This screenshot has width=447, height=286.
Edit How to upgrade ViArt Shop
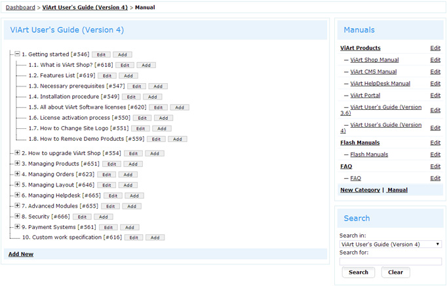click(x=133, y=153)
